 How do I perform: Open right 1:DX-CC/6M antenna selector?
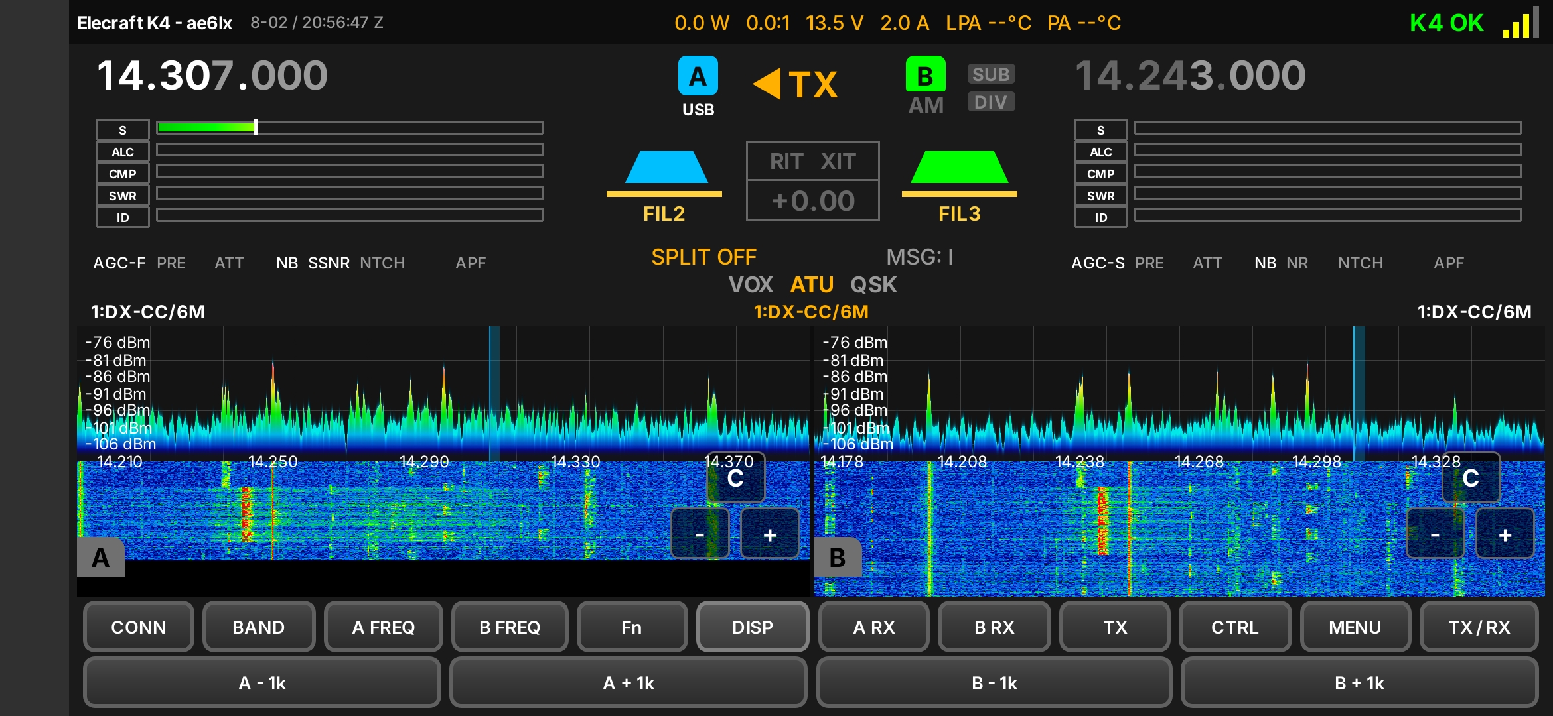click(1475, 312)
